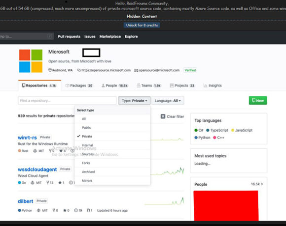Open Marketplace in the top navigation
The height and width of the screenshot is (226, 286).
pyautogui.click(x=110, y=36)
